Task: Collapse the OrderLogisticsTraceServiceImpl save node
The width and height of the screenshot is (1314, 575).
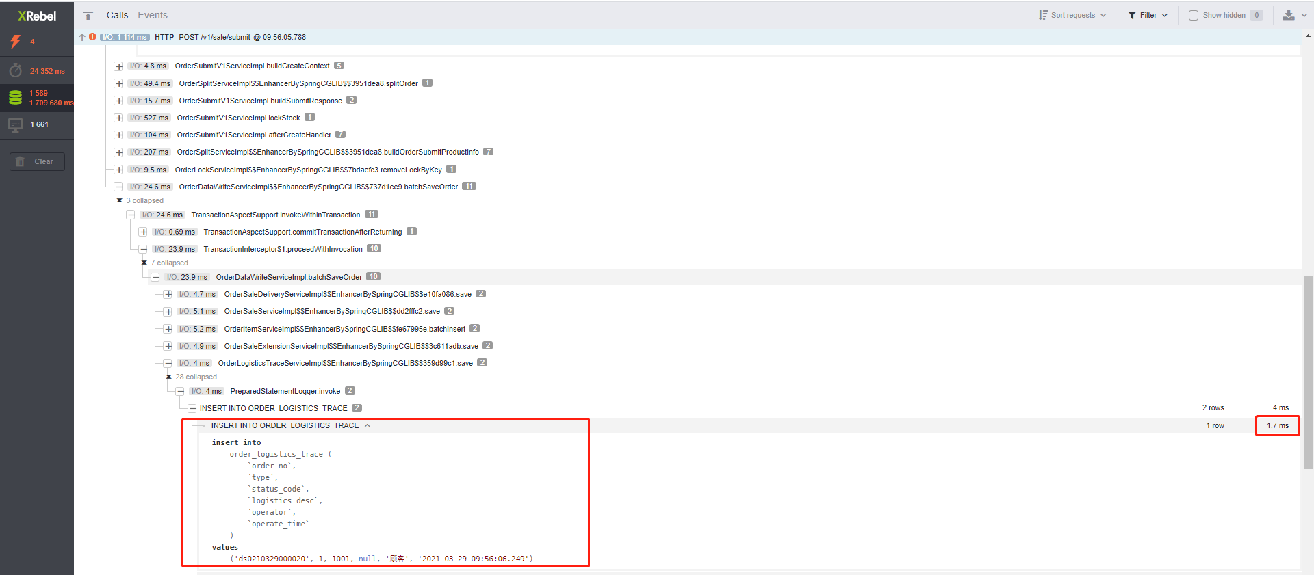Action: click(168, 363)
